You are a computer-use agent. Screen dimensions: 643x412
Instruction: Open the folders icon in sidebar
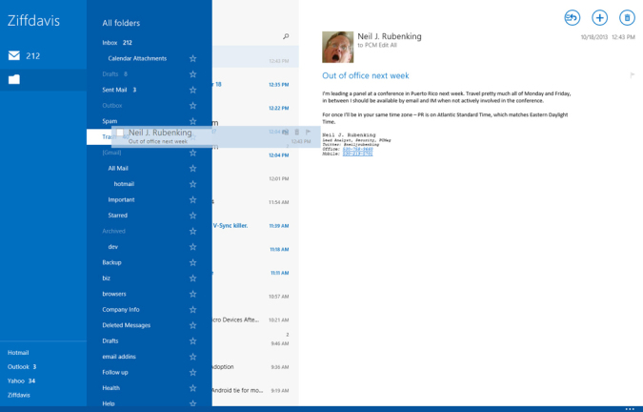coord(14,79)
